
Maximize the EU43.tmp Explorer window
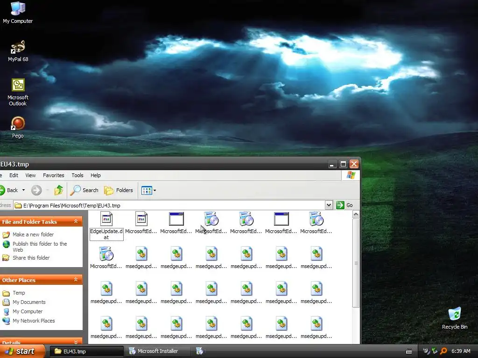click(x=343, y=164)
